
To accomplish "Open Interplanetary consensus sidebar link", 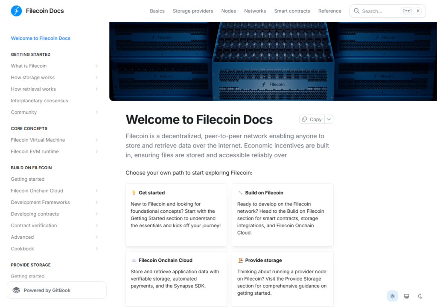I will click(39, 101).
